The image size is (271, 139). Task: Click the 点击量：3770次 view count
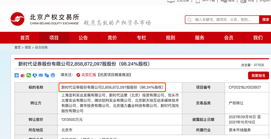(253, 65)
